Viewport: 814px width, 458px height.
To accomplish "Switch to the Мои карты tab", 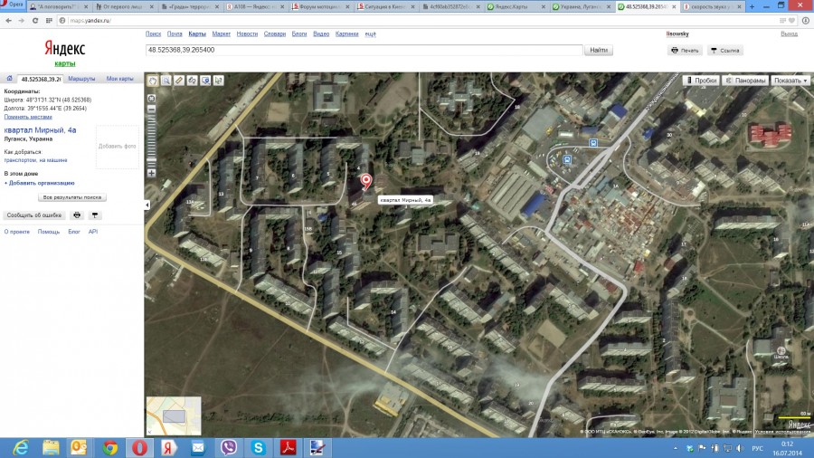I will 119,80.
